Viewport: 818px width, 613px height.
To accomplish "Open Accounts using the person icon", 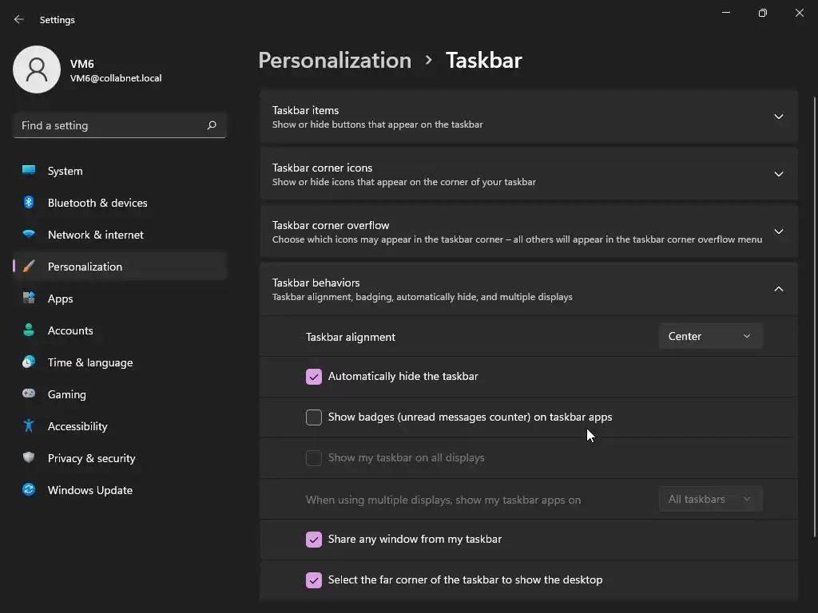I will [29, 330].
